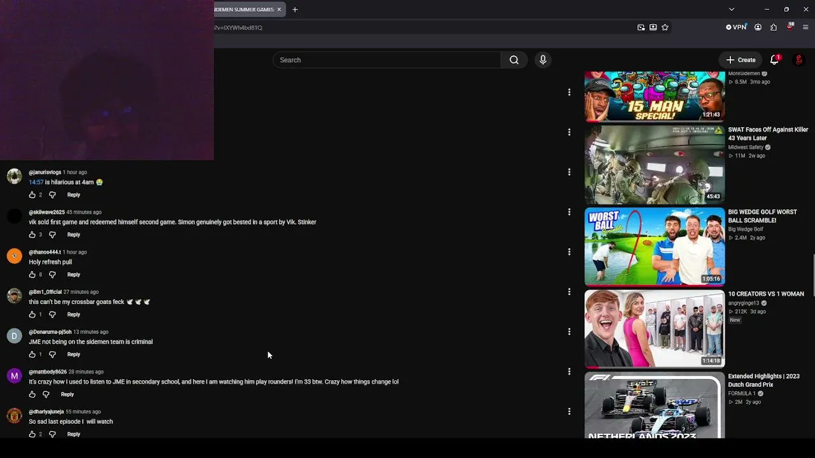This screenshot has width=815, height=458.
Task: Jump to the 14:57 timestamp link
Action: coord(36,182)
